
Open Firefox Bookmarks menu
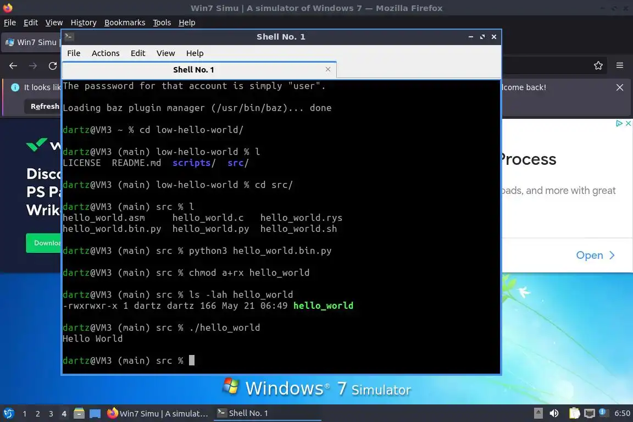(x=125, y=23)
